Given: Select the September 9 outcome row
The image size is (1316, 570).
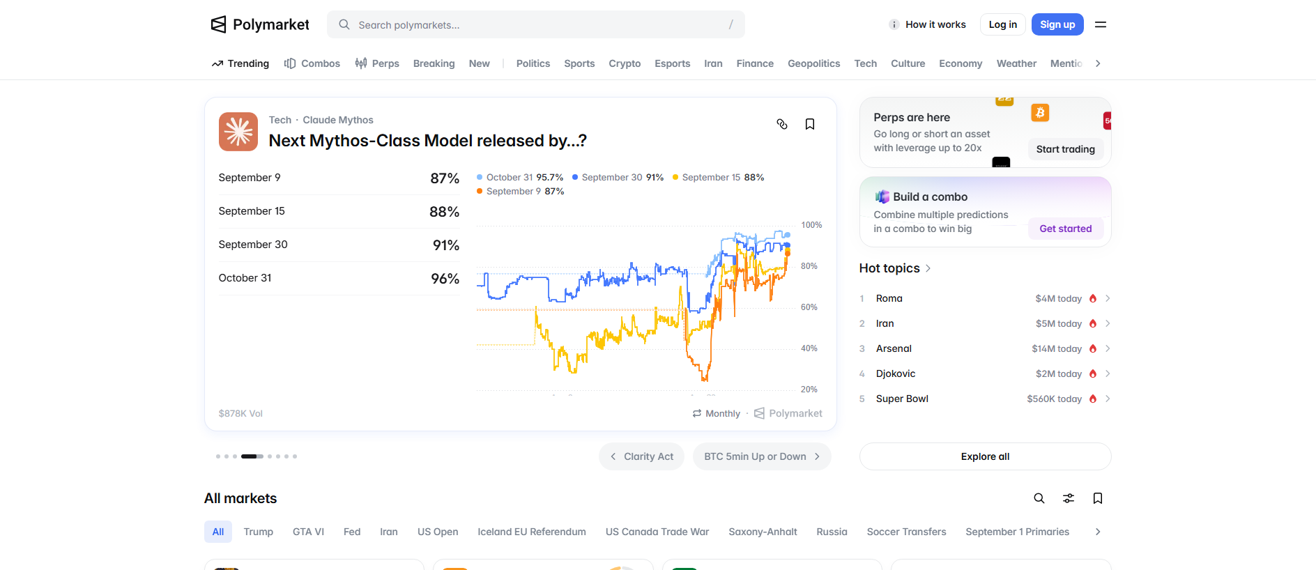Looking at the screenshot, I should [339, 178].
